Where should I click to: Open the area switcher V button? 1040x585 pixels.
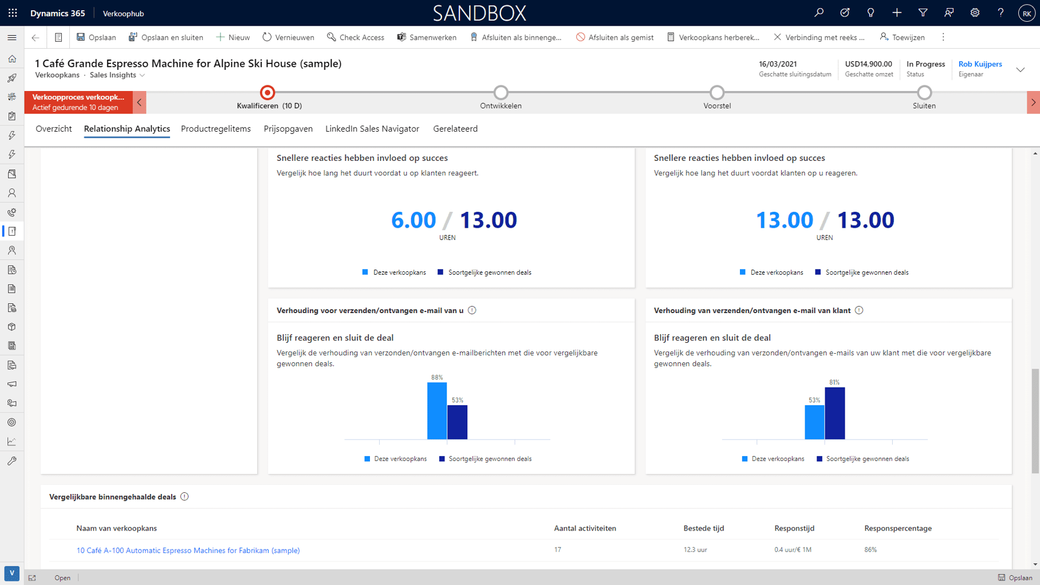[11, 573]
